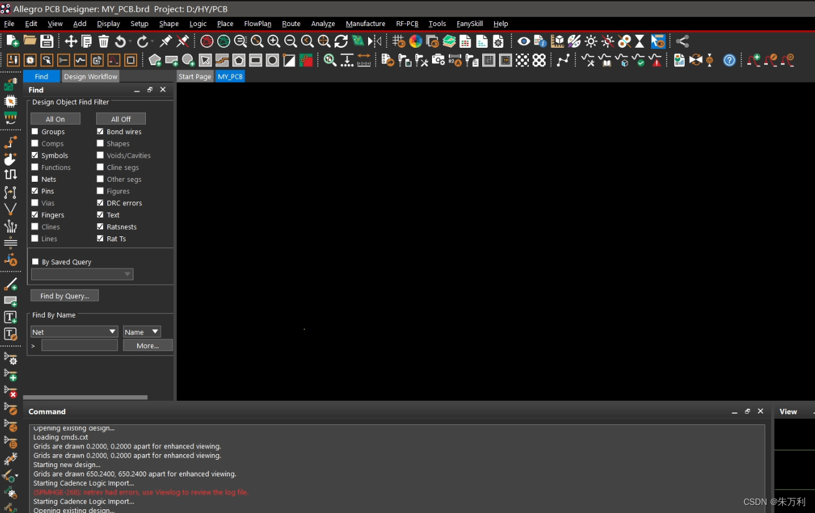Click the More... button

click(x=148, y=346)
